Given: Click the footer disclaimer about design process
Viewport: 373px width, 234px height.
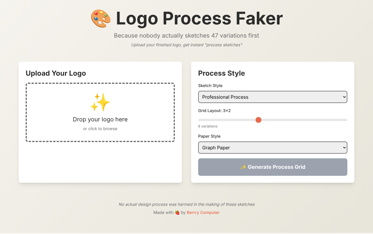Looking at the screenshot, I should point(186,204).
